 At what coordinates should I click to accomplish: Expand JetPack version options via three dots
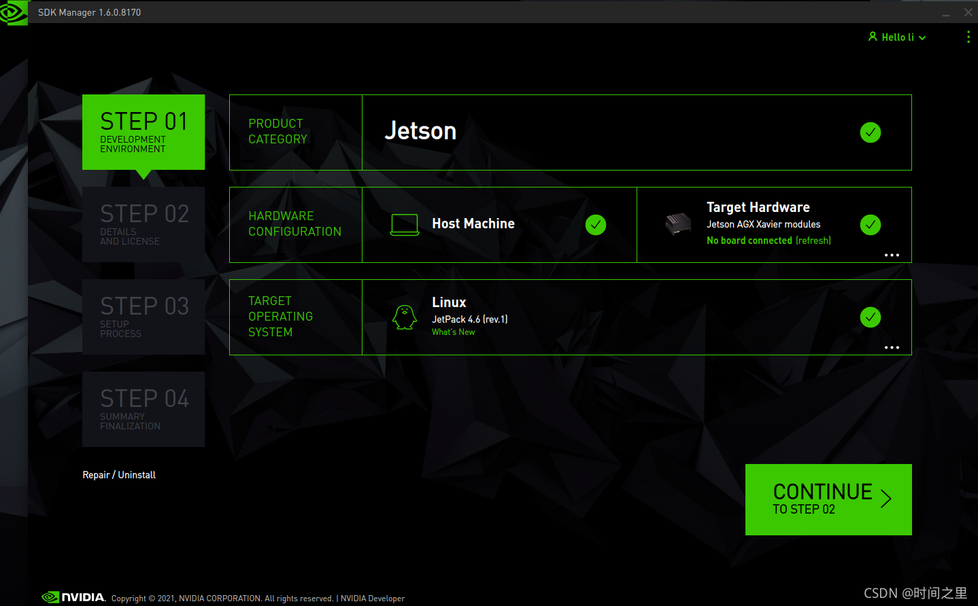pos(892,348)
